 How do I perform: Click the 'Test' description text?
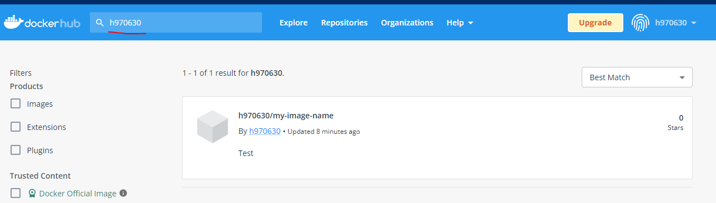pyautogui.click(x=246, y=153)
